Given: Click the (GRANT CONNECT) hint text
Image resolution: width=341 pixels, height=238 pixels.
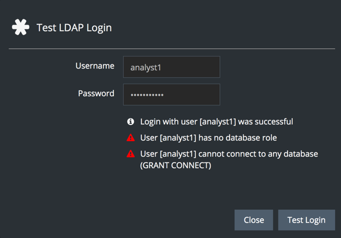Looking at the screenshot, I should coord(176,165).
